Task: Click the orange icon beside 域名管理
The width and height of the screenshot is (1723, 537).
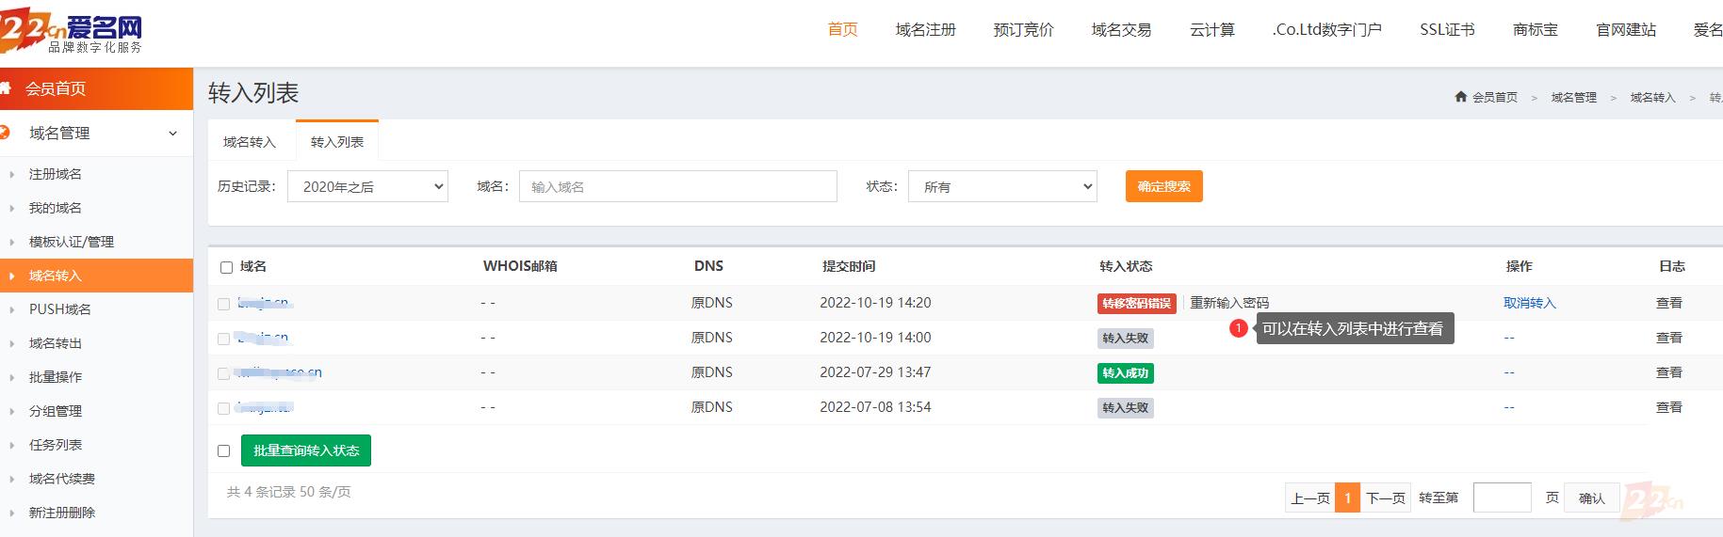Action: coord(6,133)
